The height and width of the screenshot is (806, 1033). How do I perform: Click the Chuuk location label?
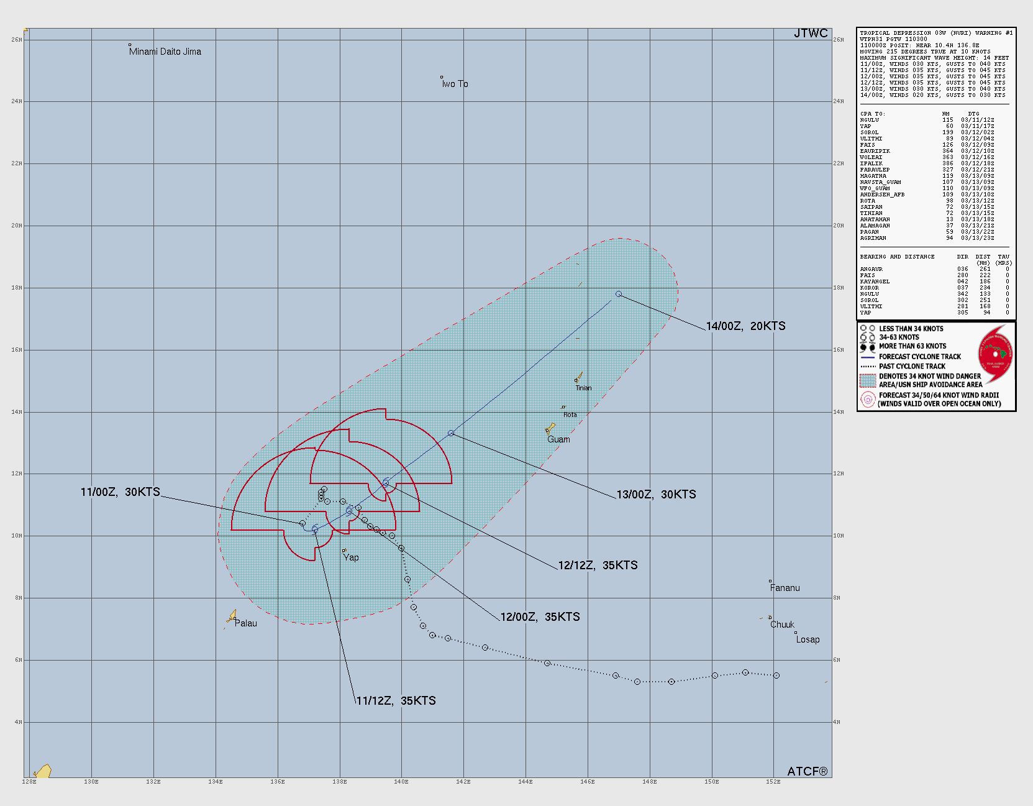pyautogui.click(x=782, y=625)
